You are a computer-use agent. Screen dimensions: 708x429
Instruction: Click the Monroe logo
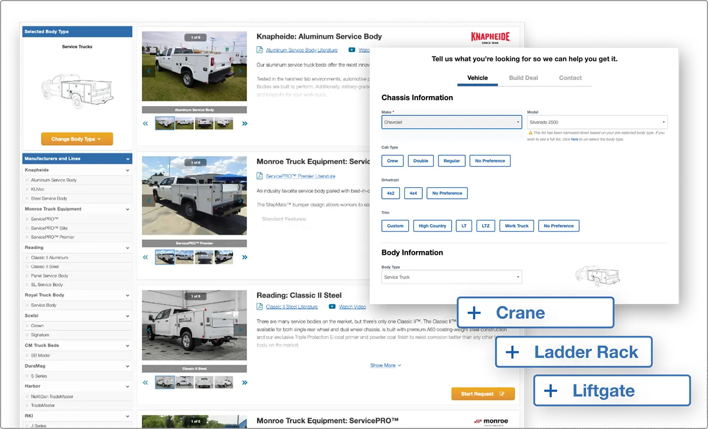(x=491, y=421)
